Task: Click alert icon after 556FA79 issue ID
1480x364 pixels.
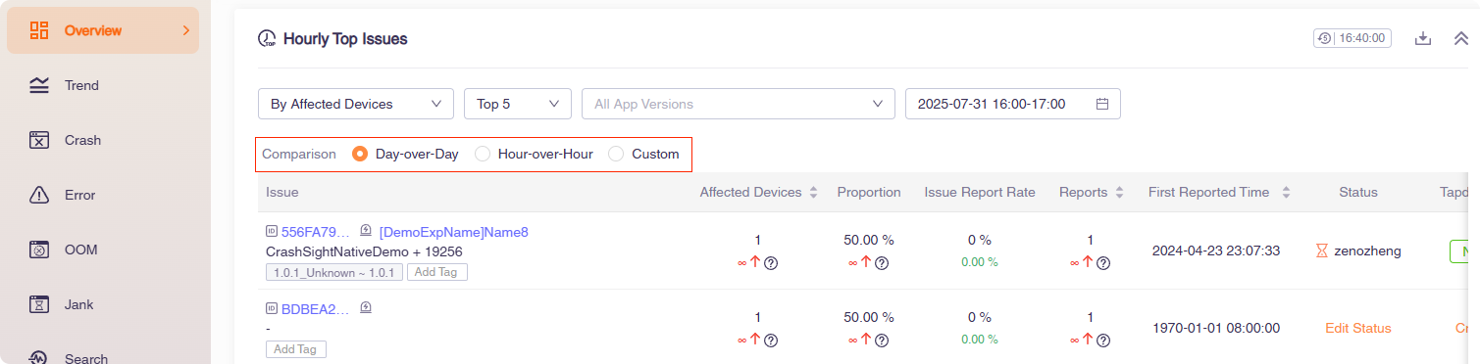Action: pyautogui.click(x=366, y=231)
